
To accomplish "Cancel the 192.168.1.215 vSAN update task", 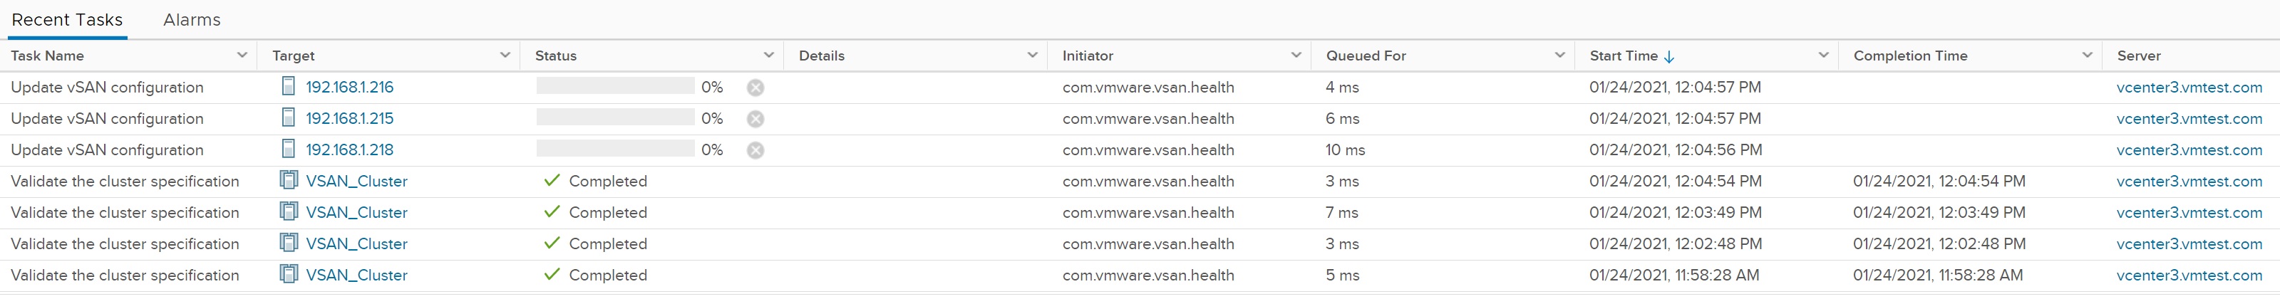I will click(755, 119).
